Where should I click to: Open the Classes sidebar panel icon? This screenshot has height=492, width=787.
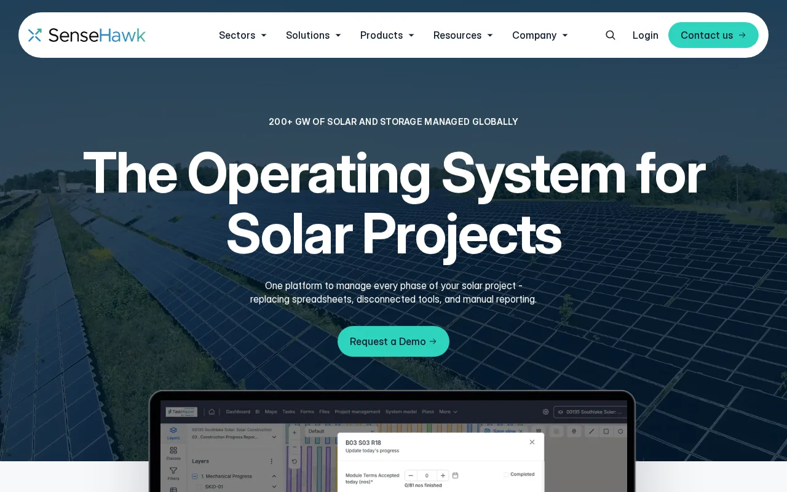pyautogui.click(x=173, y=453)
